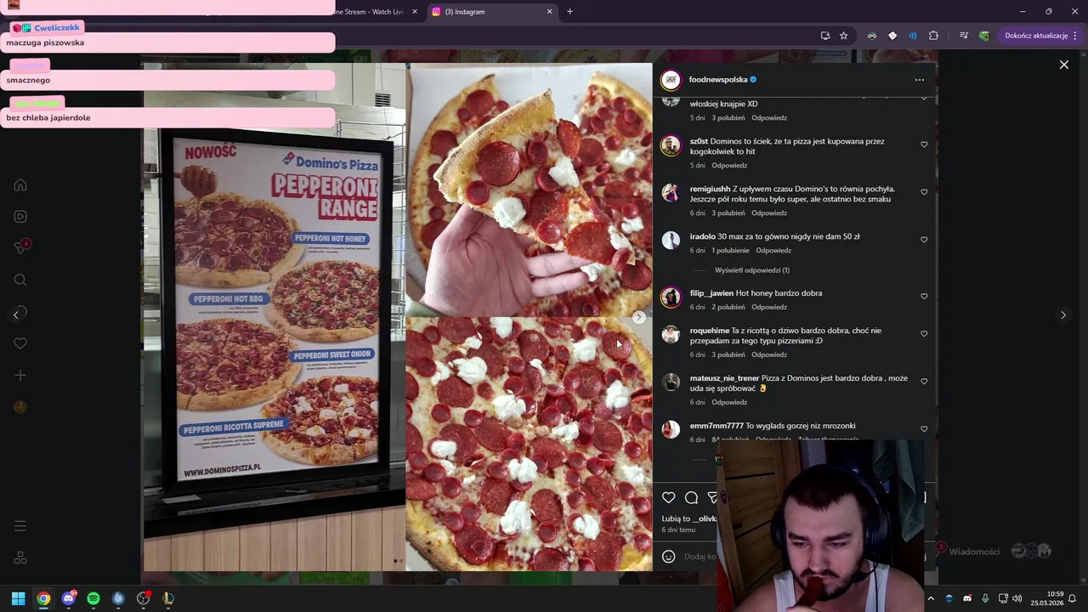Open Windows notification bell
Screen dimensions: 1088x612
1073,598
